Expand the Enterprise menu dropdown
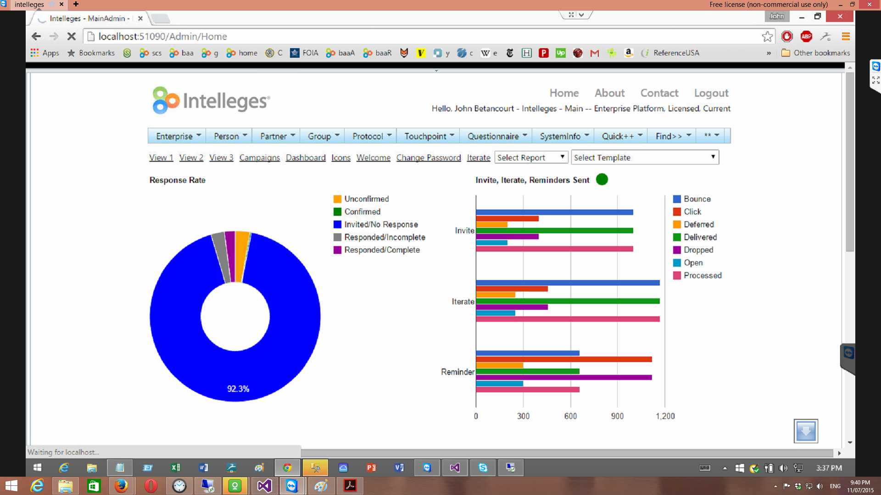The width and height of the screenshot is (881, 495). 178,136
